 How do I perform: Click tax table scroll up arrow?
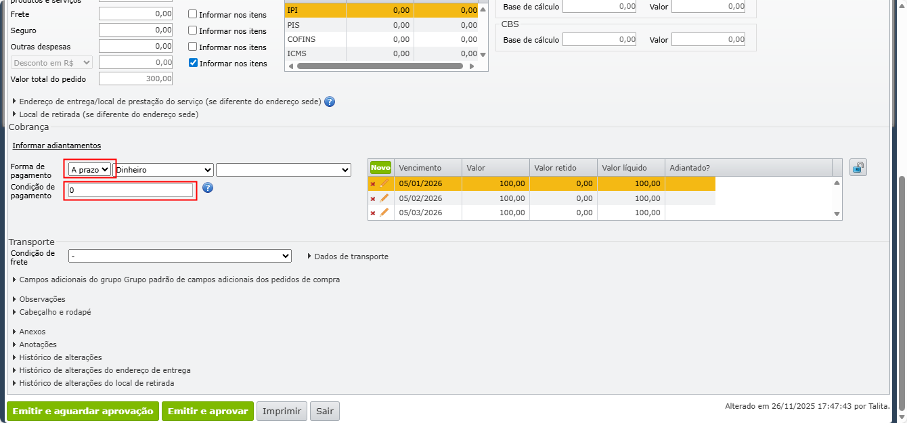[483, 10]
